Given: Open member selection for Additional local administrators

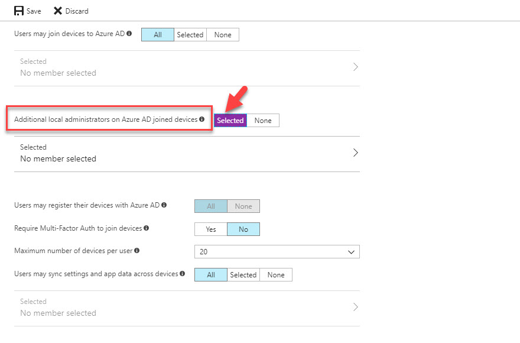Looking at the screenshot, I should click(187, 154).
